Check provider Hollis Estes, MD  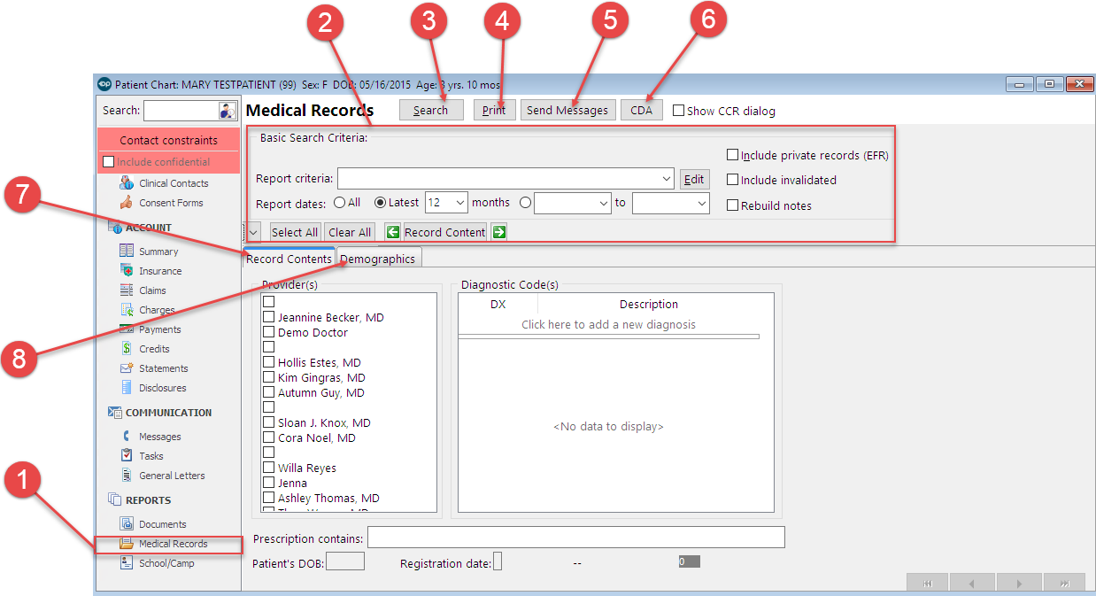click(x=268, y=362)
